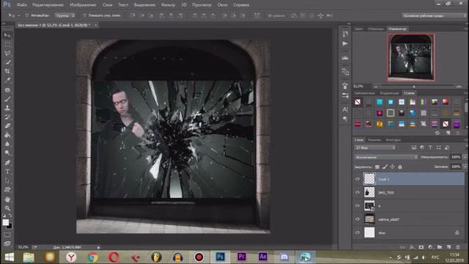Hide the Слой 1 layer
469x264 pixels.
358,179
